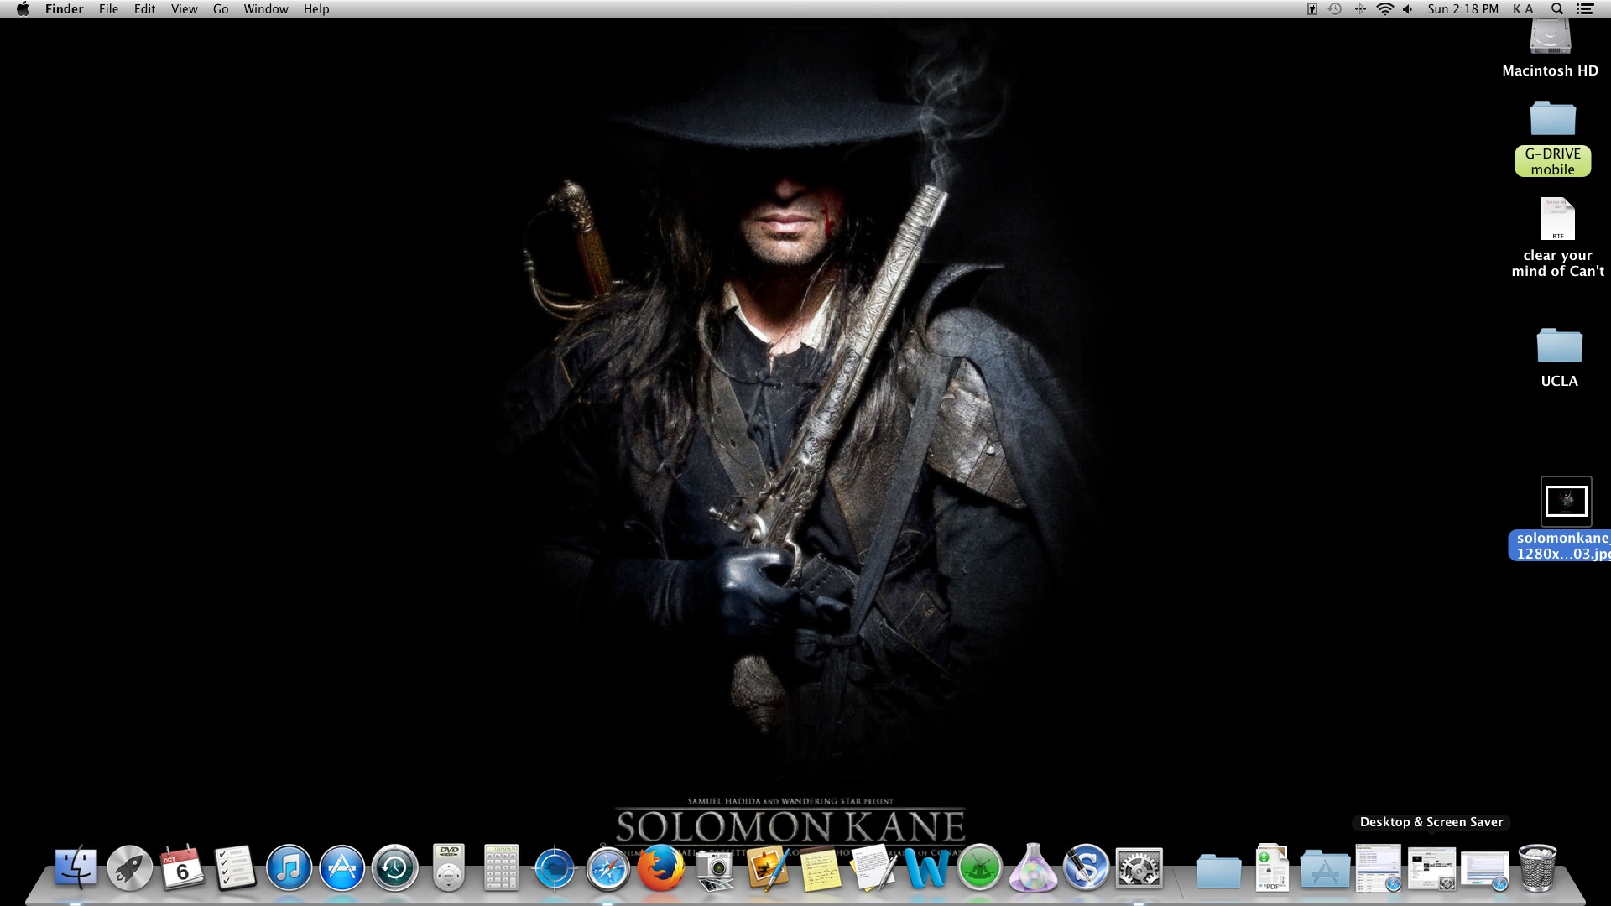
Task: Open the blue S pen app
Action: [x=1086, y=867]
